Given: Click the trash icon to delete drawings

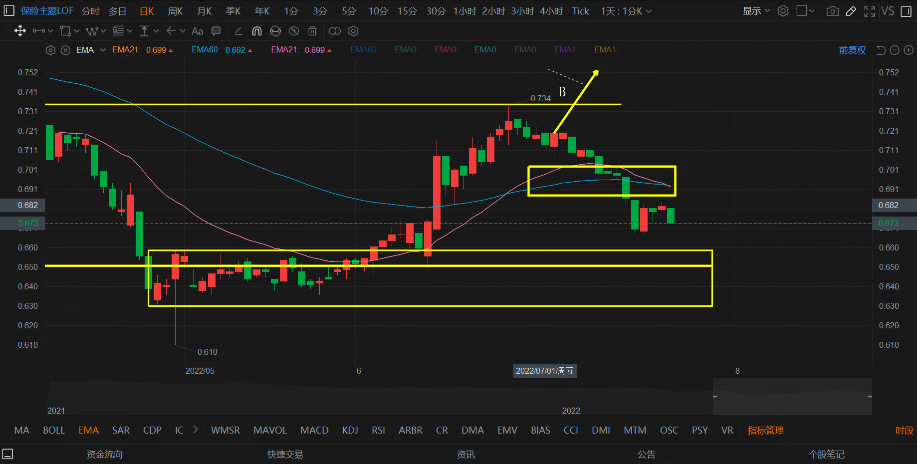Looking at the screenshot, I should [312, 31].
